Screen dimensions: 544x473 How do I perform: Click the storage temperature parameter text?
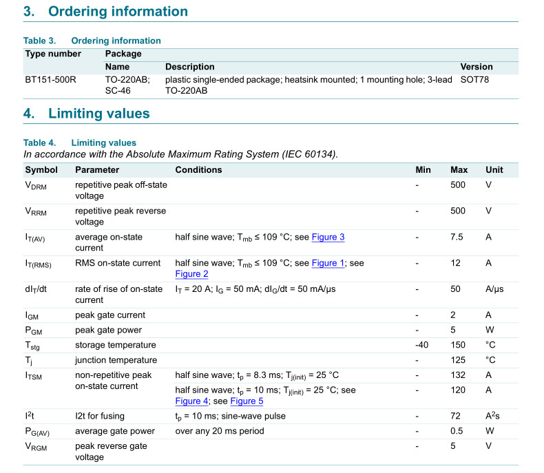[x=116, y=345]
